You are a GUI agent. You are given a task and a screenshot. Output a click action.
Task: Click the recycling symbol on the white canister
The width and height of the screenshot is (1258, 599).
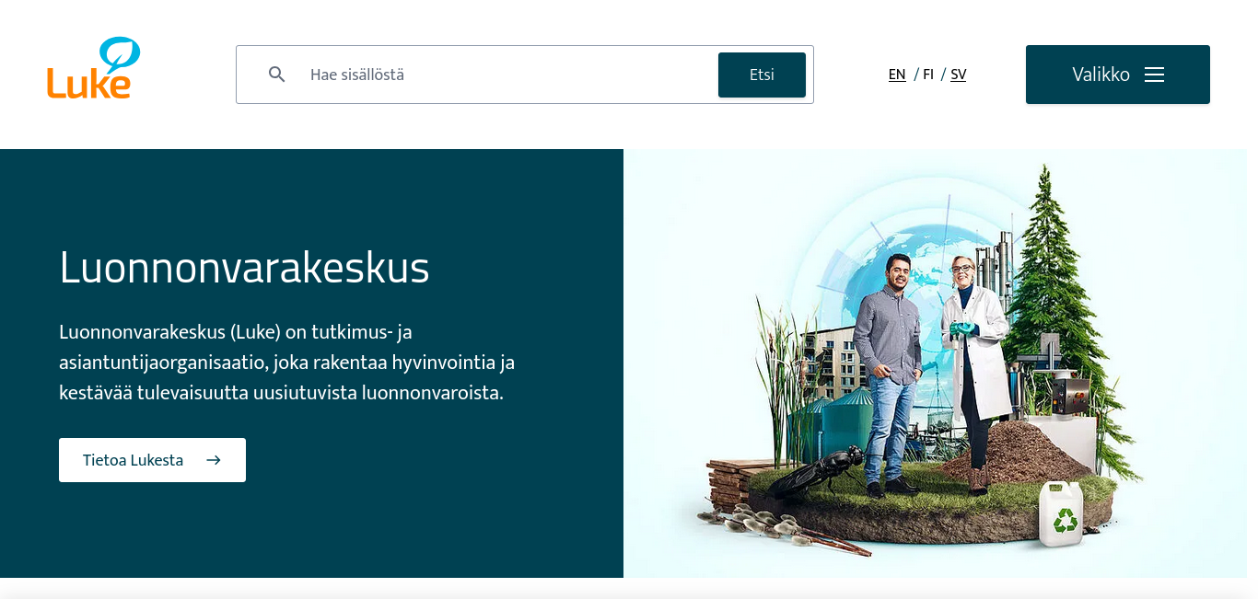1066,521
